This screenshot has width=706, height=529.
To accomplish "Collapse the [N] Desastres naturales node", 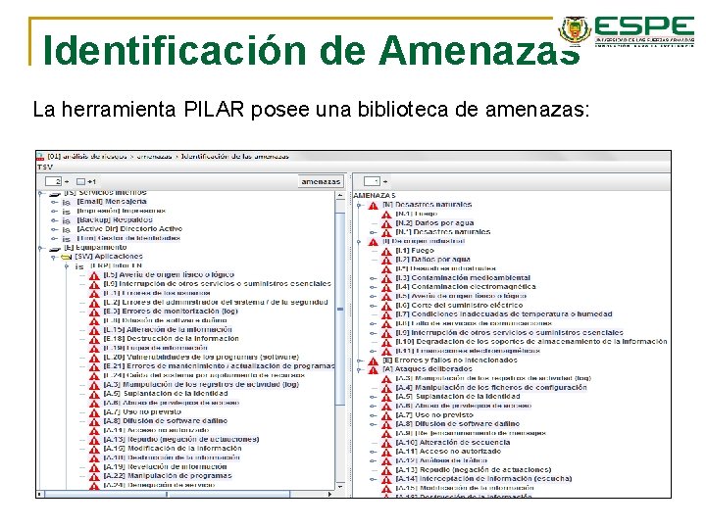I will click(x=359, y=205).
